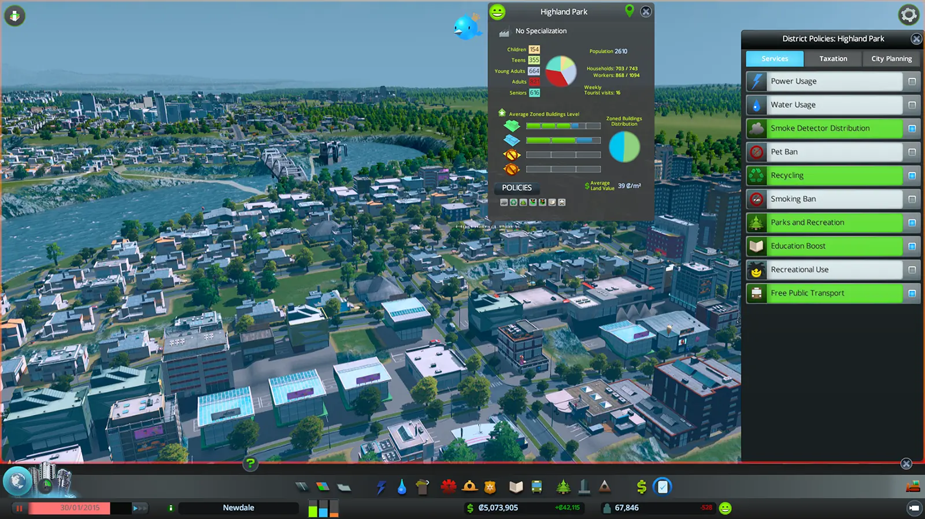Close the District Policies panel
Screen dimensions: 925x519
(x=916, y=39)
